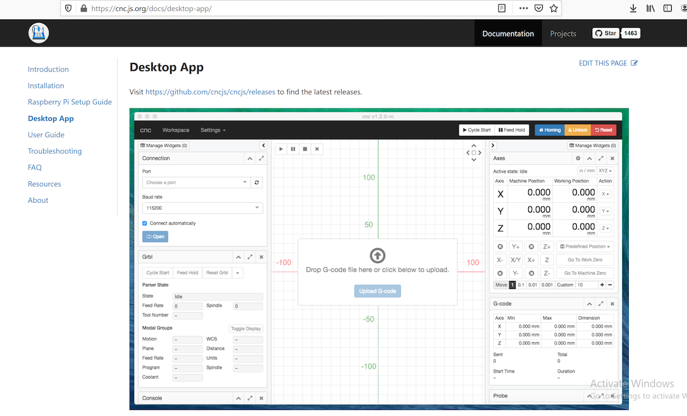Select the 0.001 move distance option
The image size is (687, 416).
click(x=547, y=285)
